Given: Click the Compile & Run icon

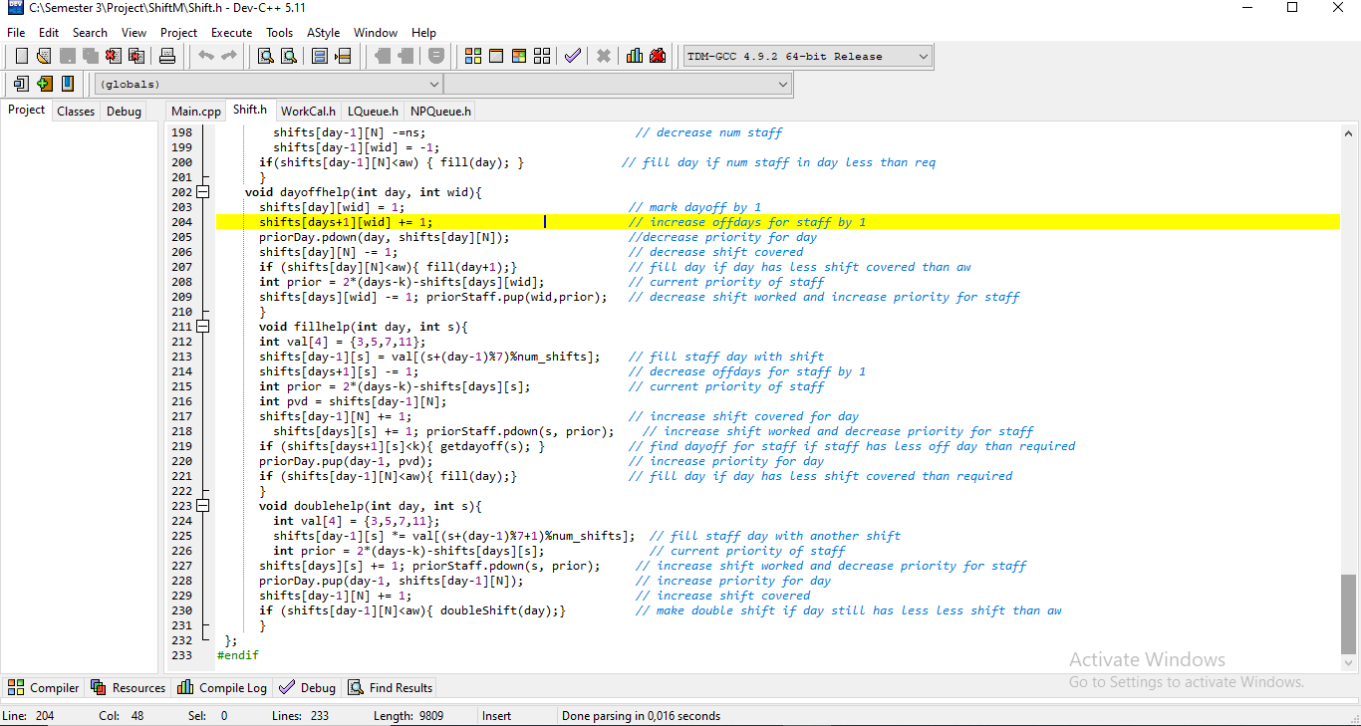Looking at the screenshot, I should tap(519, 57).
